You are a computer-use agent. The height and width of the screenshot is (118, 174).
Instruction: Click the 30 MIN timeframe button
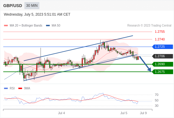(32, 6)
